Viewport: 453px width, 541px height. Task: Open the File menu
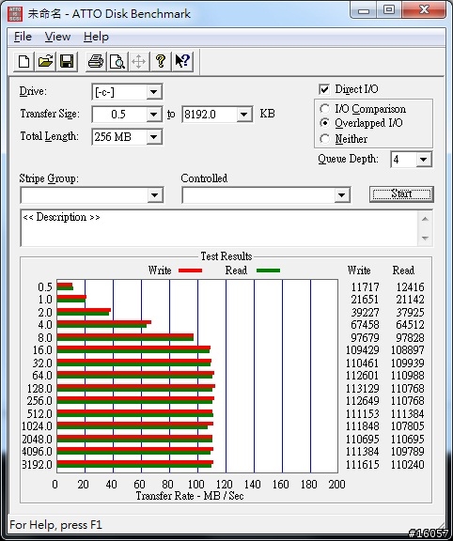point(23,37)
